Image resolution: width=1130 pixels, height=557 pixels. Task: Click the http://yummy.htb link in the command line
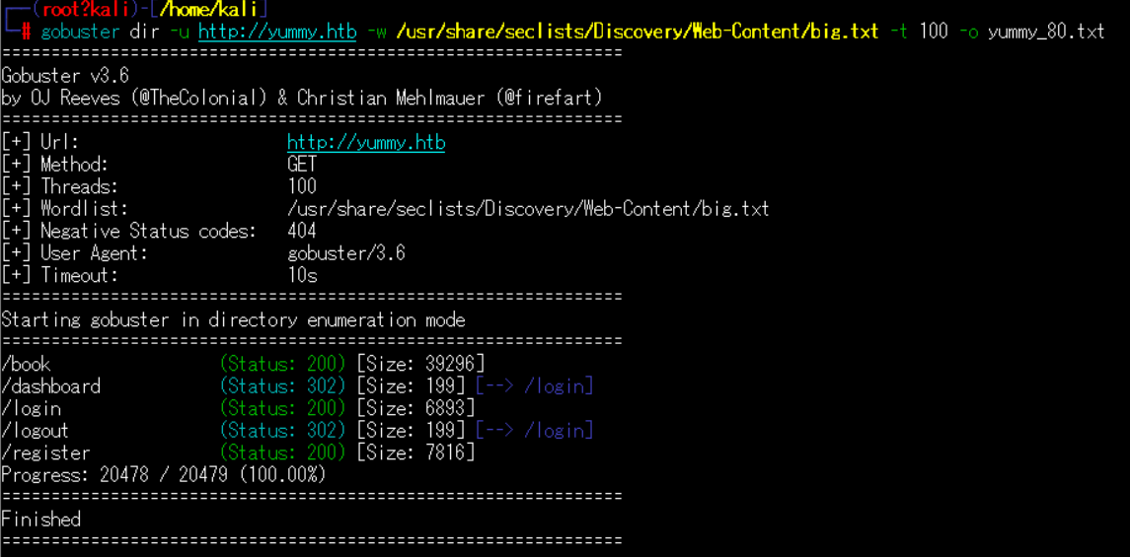(277, 32)
